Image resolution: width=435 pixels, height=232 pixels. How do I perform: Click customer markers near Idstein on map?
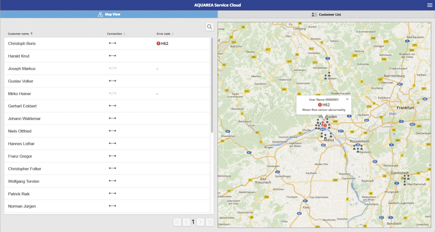[x=327, y=76]
